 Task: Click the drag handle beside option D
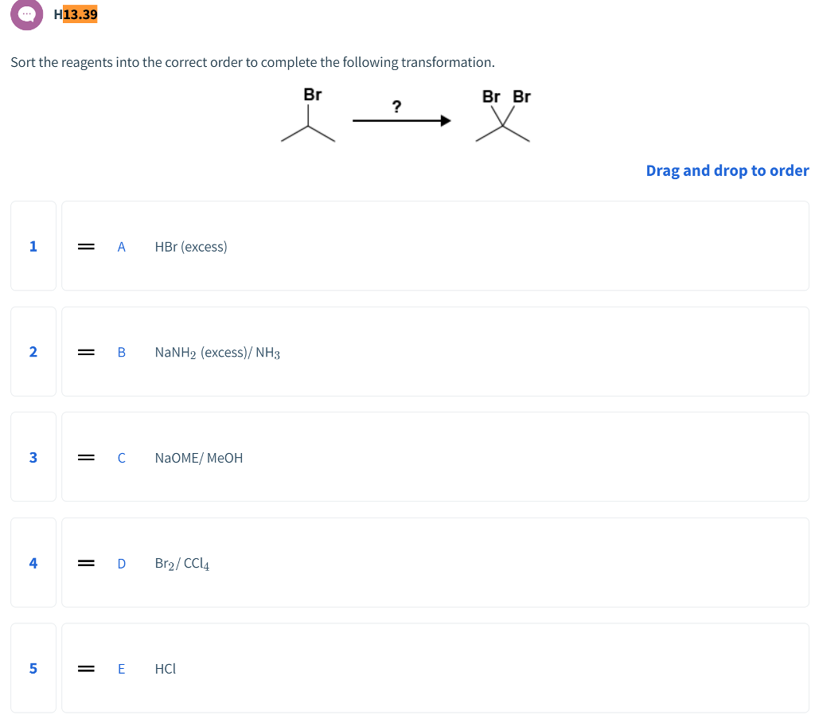pos(85,562)
